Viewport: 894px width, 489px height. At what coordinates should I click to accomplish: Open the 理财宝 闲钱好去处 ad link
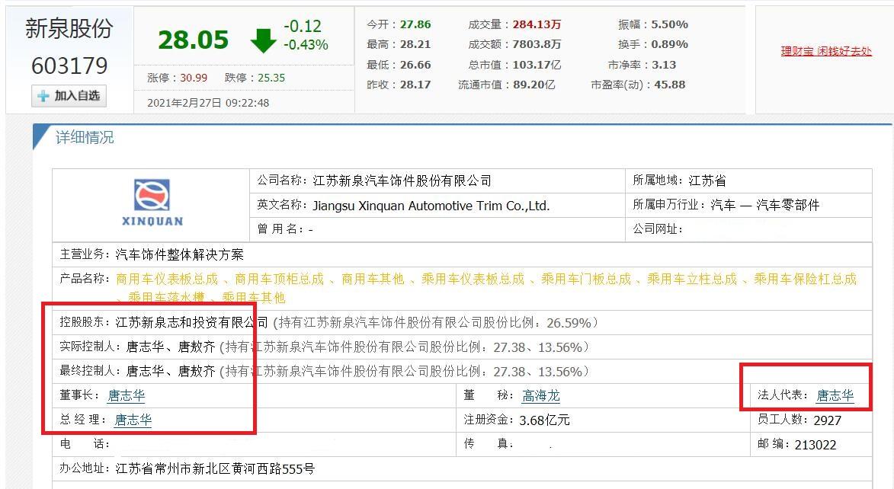826,51
